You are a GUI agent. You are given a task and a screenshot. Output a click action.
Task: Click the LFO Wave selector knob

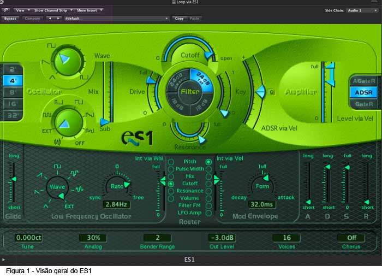tap(57, 186)
